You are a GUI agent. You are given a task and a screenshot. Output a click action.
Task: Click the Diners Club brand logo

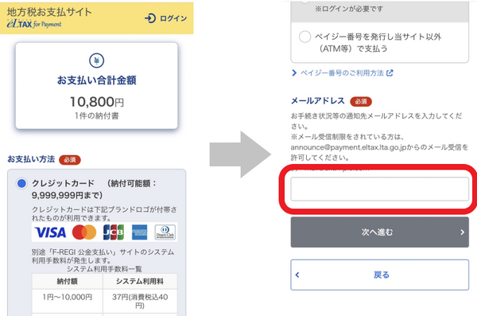(x=165, y=232)
